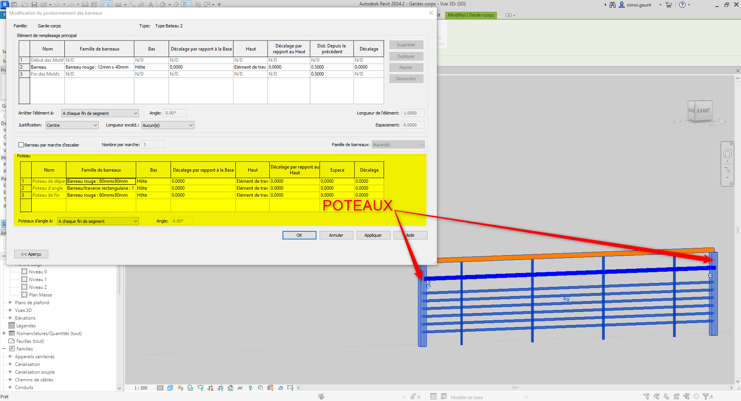Open Niveau 2 floor plan
Image resolution: width=741 pixels, height=401 pixels.
38,287
